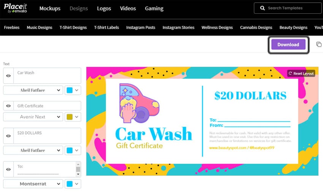The height and width of the screenshot is (192, 323).
Task: Hide the To: text layer
Action: click(8, 169)
